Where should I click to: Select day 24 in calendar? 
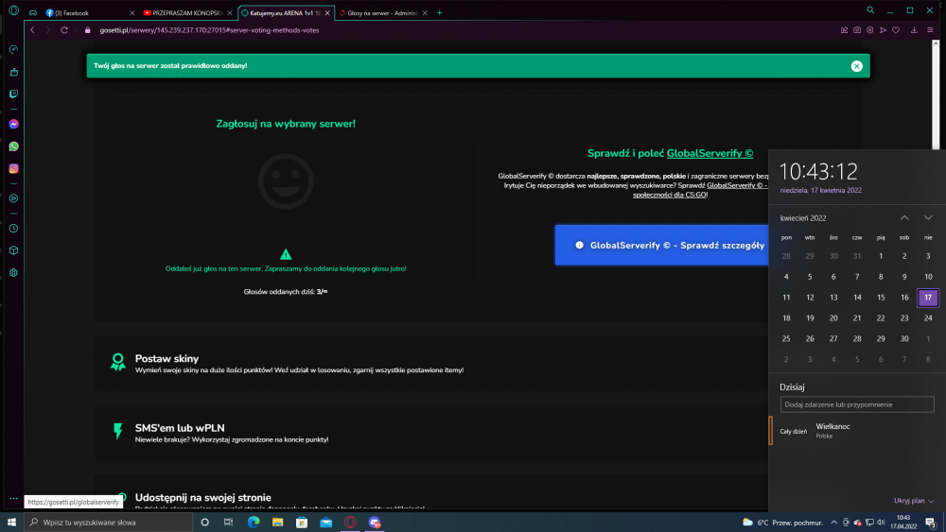[x=928, y=318]
